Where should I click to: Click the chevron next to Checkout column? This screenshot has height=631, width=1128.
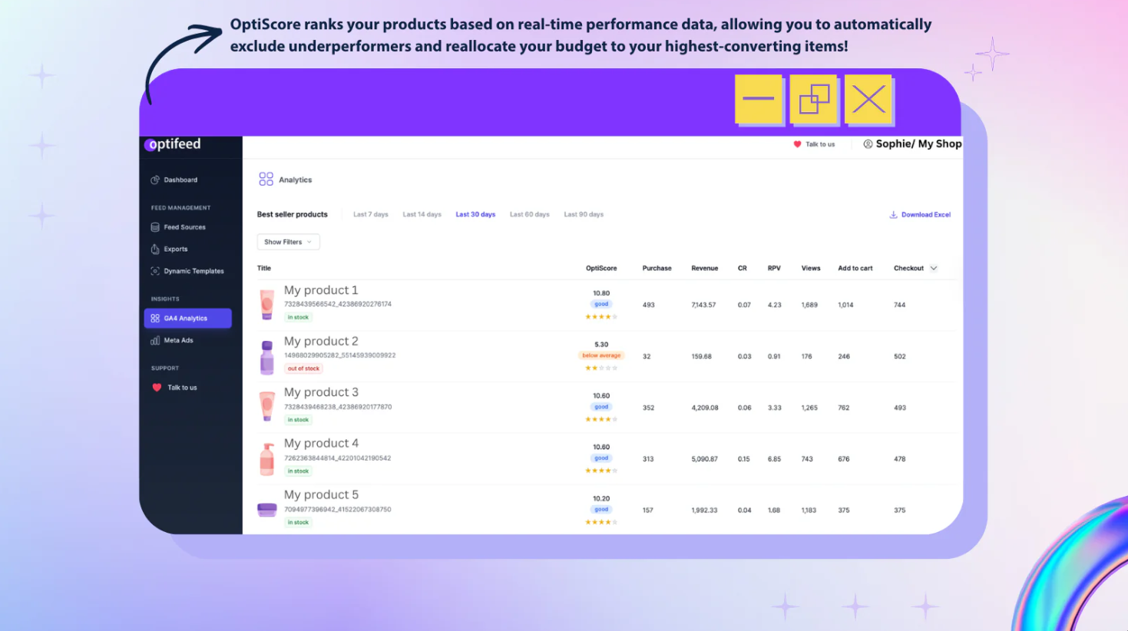coord(934,269)
